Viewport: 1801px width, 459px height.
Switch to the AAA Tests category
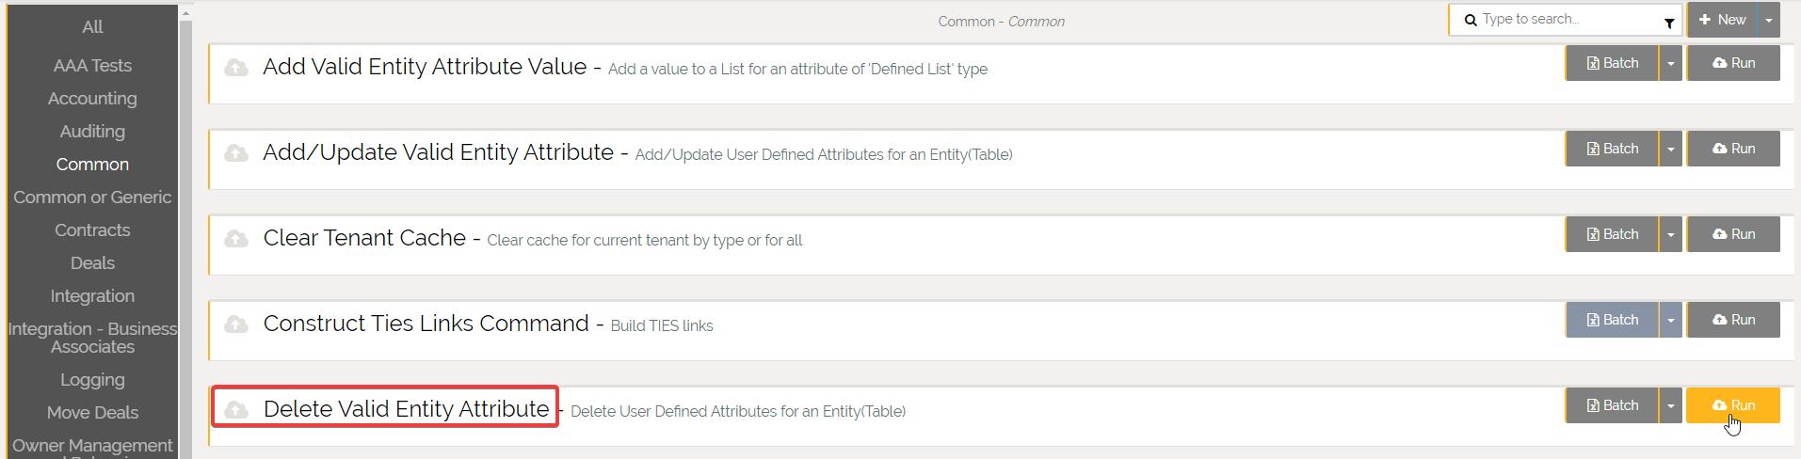[x=92, y=65]
